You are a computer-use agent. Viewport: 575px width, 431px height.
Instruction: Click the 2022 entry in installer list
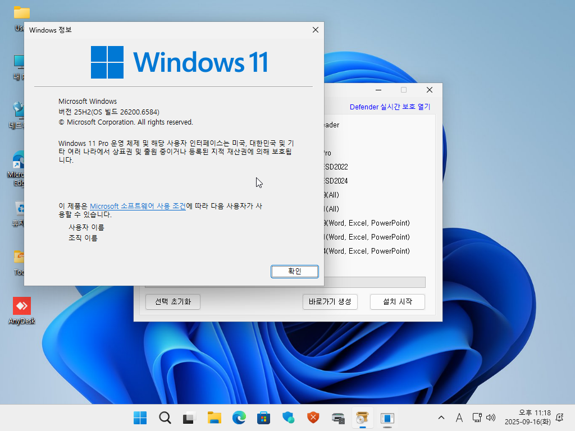[x=336, y=167]
